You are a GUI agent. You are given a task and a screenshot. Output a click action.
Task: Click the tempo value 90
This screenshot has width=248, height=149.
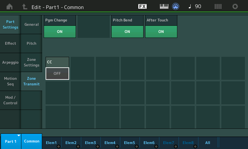(198, 7)
